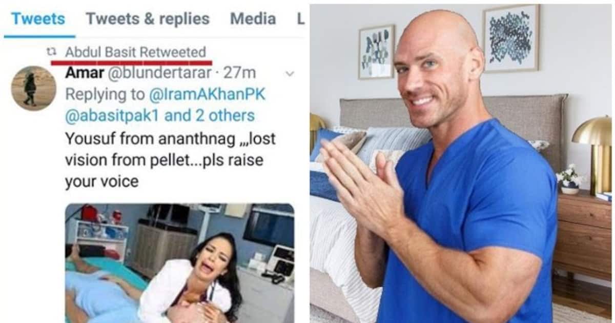
Task: Switch to Tweets & replies tab
Action: click(148, 19)
